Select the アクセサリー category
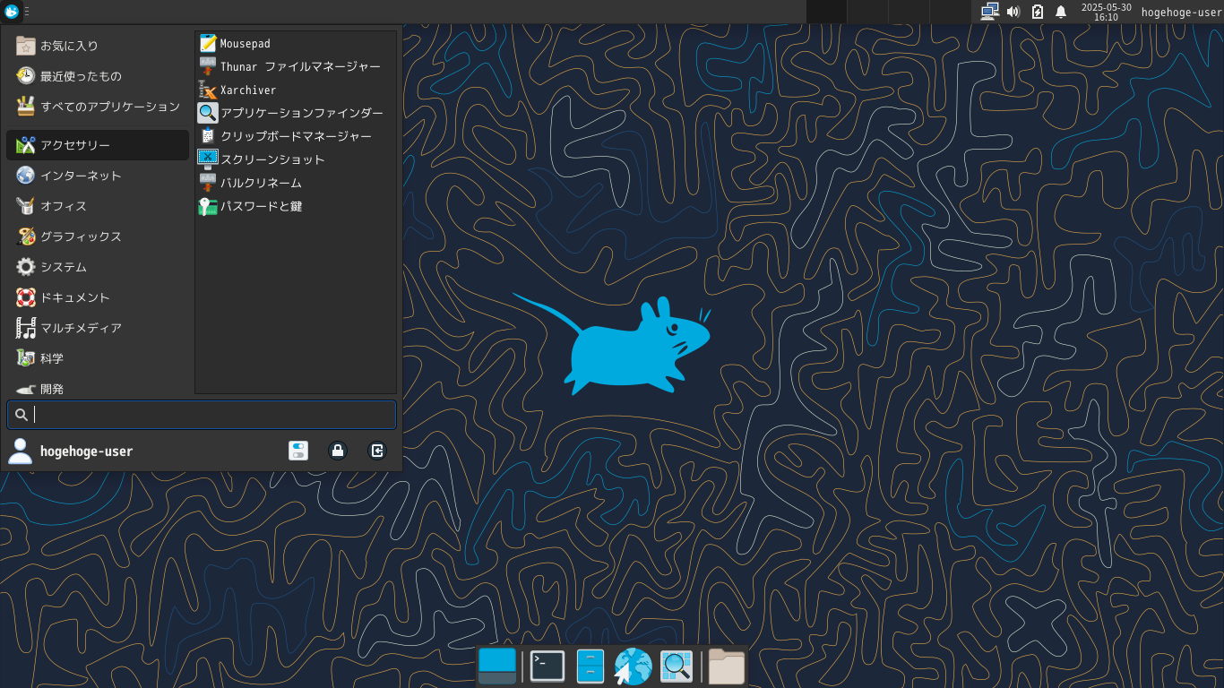The width and height of the screenshot is (1224, 688). coord(98,145)
